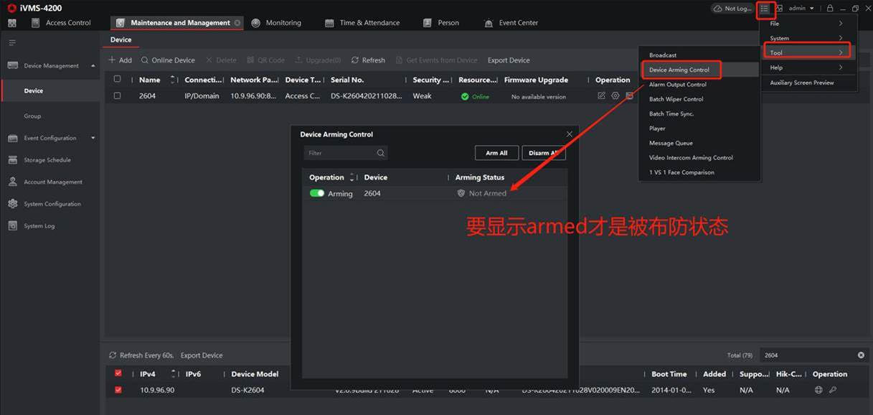
Task: Open remote configuration gear for 2604
Action: coord(615,96)
